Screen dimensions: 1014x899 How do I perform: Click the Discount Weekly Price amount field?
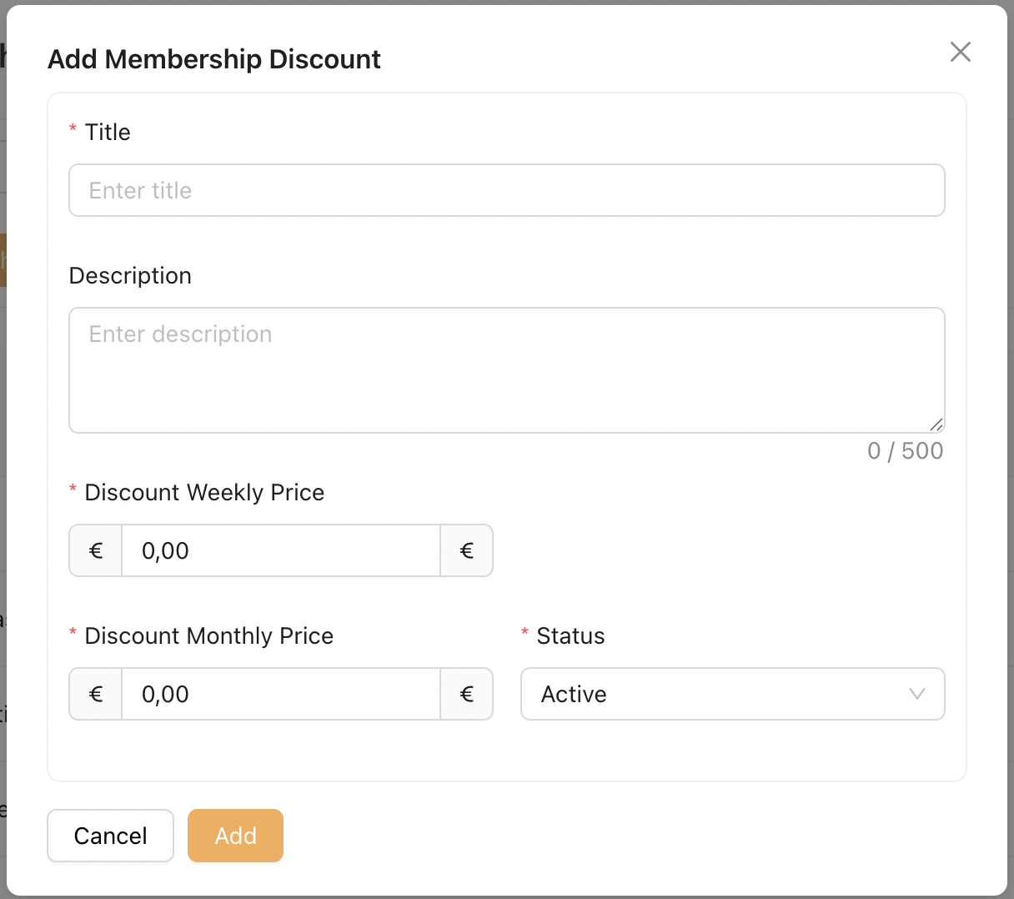pyautogui.click(x=280, y=550)
